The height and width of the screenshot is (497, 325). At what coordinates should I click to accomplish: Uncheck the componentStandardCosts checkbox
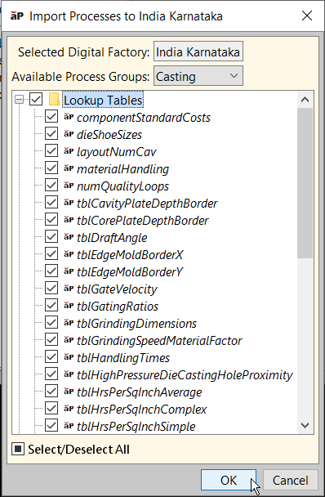[51, 117]
